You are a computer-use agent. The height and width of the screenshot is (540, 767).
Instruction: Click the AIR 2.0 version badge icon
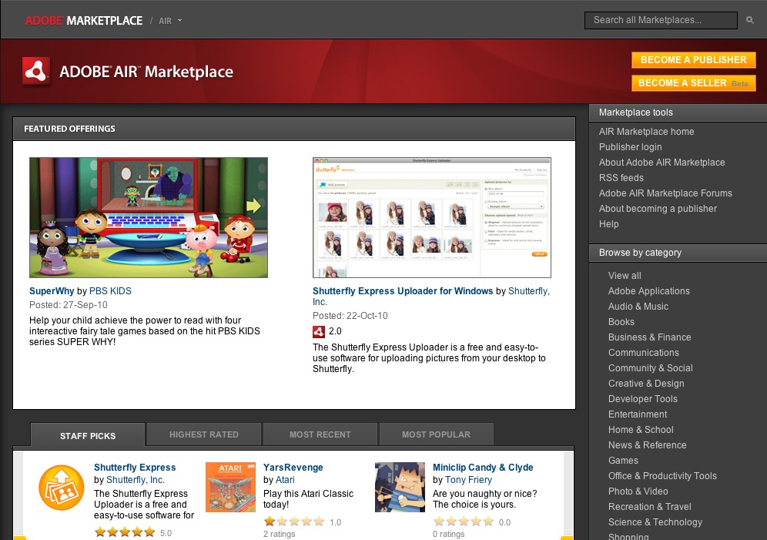click(x=319, y=332)
